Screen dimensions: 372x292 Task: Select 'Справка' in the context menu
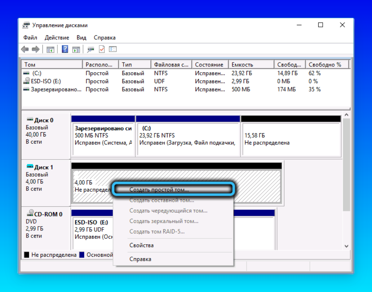[x=140, y=259]
